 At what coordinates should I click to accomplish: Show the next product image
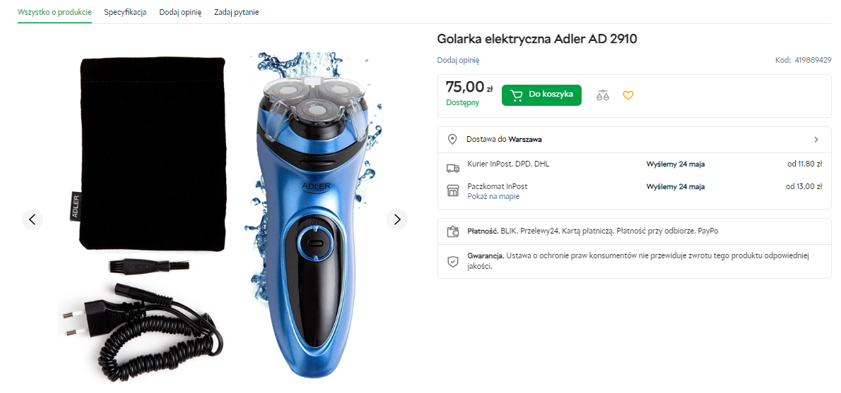397,219
